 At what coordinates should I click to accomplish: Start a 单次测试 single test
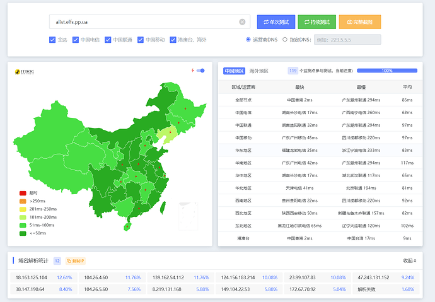point(276,22)
